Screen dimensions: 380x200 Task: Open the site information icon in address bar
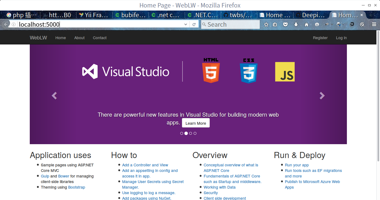point(14,24)
